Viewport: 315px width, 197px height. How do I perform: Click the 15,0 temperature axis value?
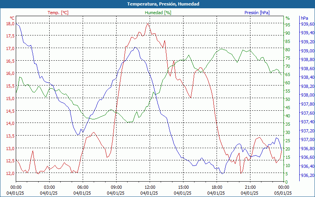(10, 98)
